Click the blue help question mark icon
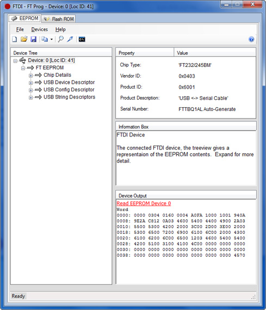The height and width of the screenshot is (310, 266). coord(251,39)
